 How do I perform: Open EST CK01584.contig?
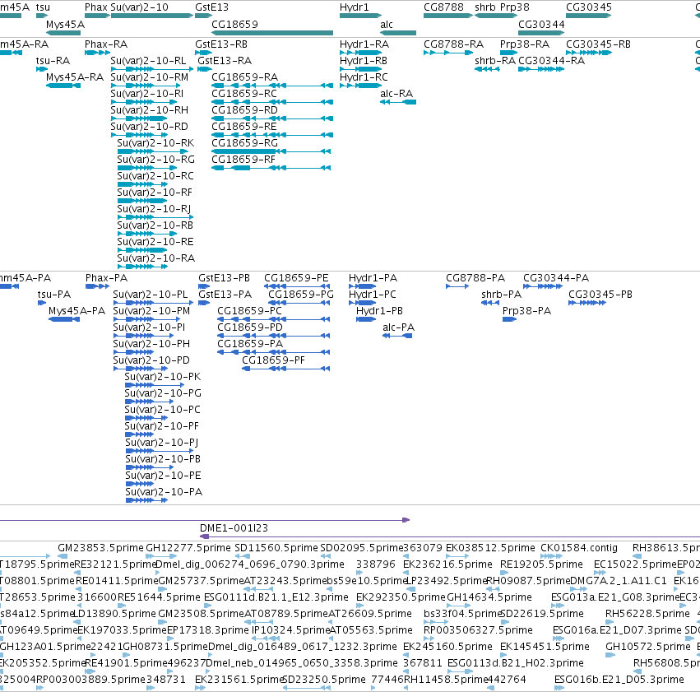pyautogui.click(x=579, y=548)
